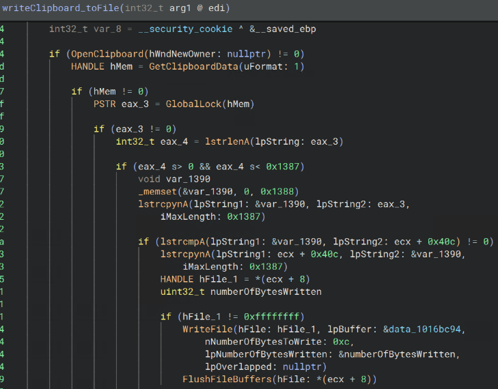Select the PSTR type keyword
Image resolution: width=498 pixels, height=389 pixels.
(105, 104)
